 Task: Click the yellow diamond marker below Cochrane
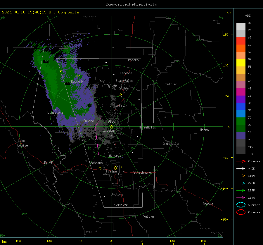coord(100,168)
